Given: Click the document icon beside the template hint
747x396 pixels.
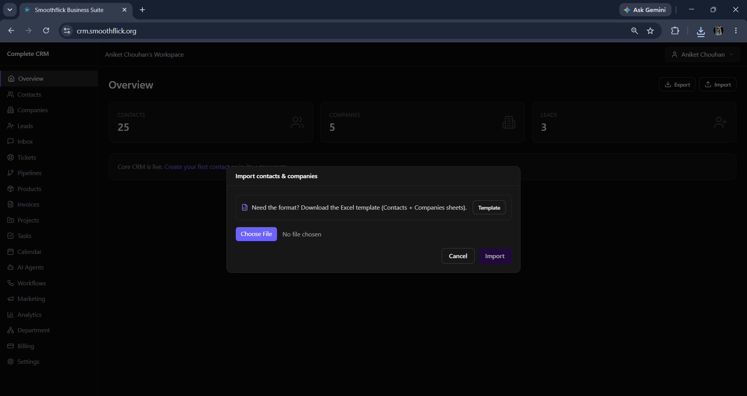Looking at the screenshot, I should (x=245, y=207).
